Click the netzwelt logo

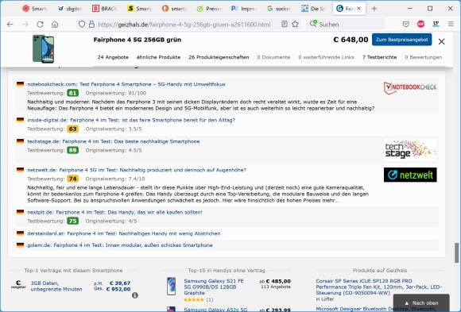(x=410, y=175)
